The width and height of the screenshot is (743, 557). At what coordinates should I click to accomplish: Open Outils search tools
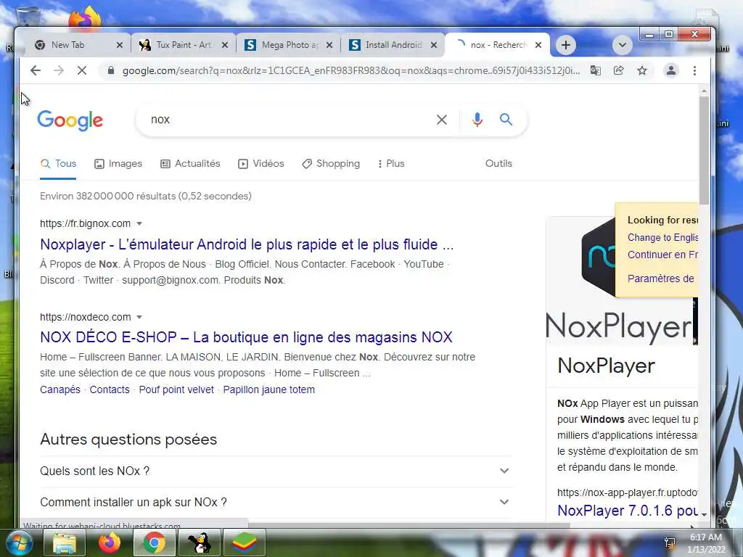click(x=498, y=163)
